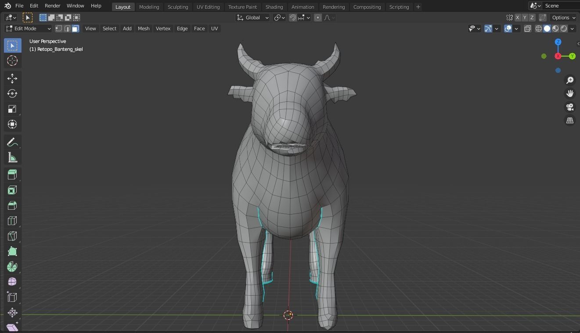The width and height of the screenshot is (580, 333).
Task: Open the editor type dropdown
Action: pyautogui.click(x=11, y=18)
